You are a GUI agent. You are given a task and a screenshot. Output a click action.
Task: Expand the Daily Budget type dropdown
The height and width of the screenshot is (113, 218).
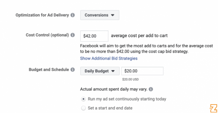pyautogui.click(x=100, y=71)
